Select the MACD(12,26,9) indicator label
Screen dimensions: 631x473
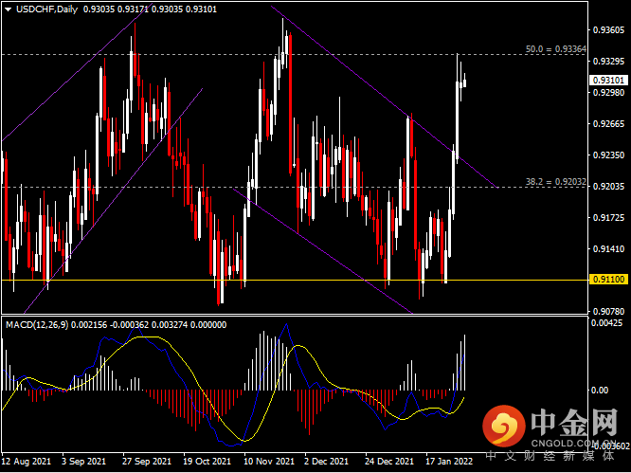point(37,325)
